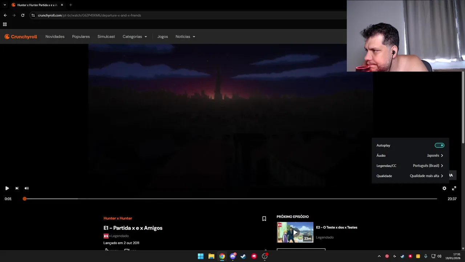Click the next episode thumbnail
The width and height of the screenshot is (465, 262).
click(295, 232)
